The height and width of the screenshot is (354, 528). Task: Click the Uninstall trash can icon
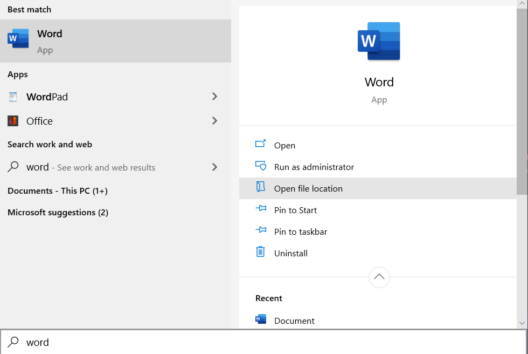click(260, 251)
